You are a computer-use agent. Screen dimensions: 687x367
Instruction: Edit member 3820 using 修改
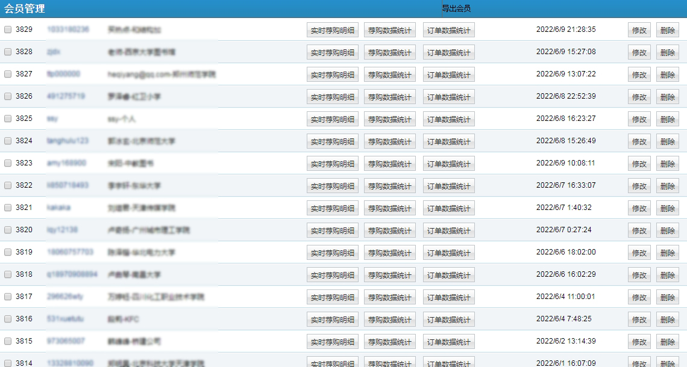pyautogui.click(x=639, y=230)
